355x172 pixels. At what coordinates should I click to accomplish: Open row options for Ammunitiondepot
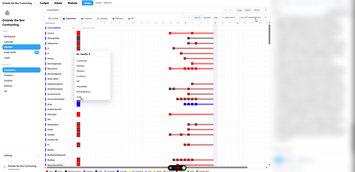click(73, 99)
